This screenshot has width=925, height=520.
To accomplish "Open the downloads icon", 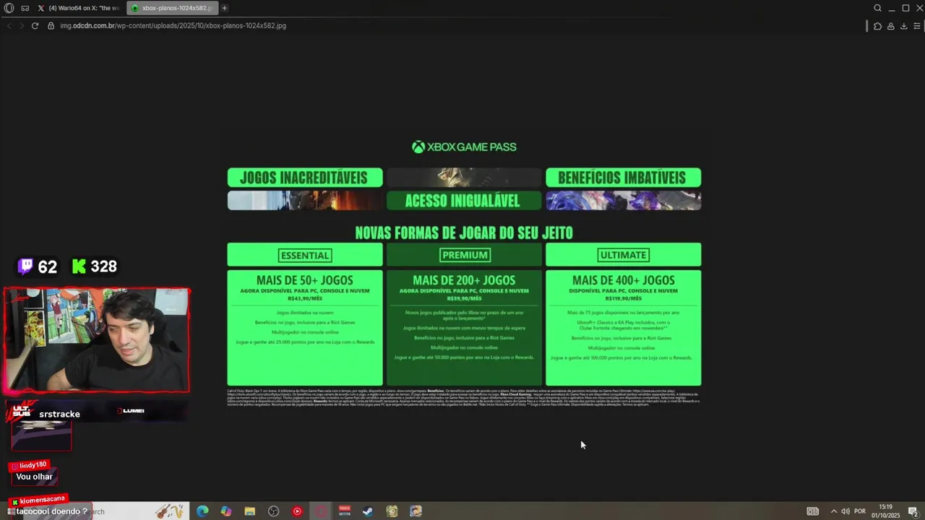I will [904, 26].
